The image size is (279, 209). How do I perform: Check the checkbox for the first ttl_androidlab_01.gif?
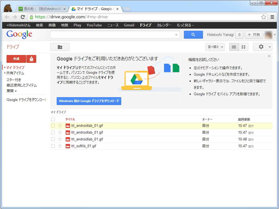53,125
